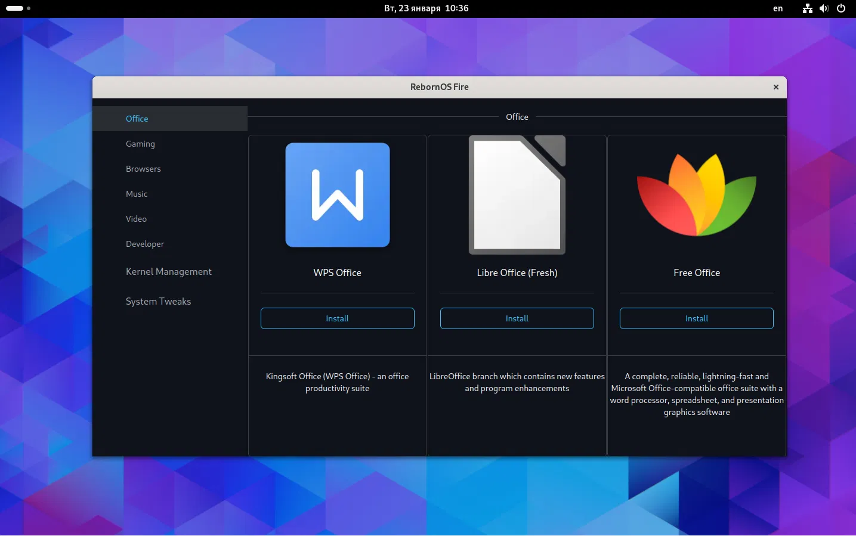The image size is (856, 536).
Task: Switch to the Gaming category
Action: pos(170,144)
